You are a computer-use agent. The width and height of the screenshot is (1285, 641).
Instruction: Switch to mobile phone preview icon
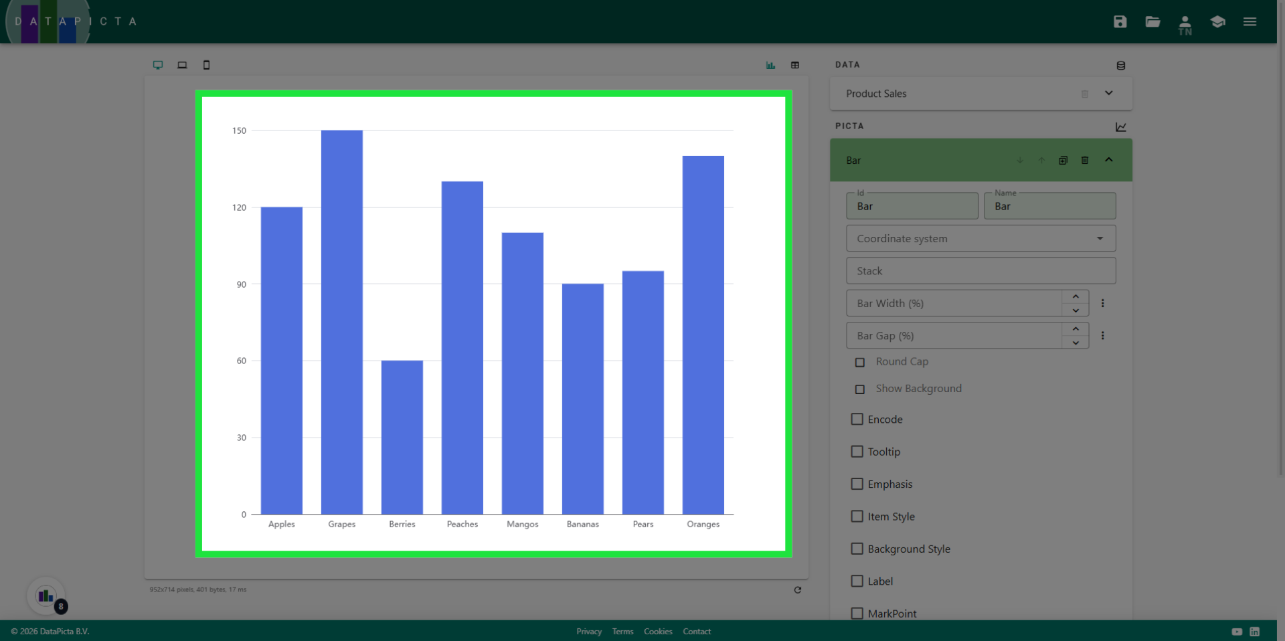click(x=206, y=65)
